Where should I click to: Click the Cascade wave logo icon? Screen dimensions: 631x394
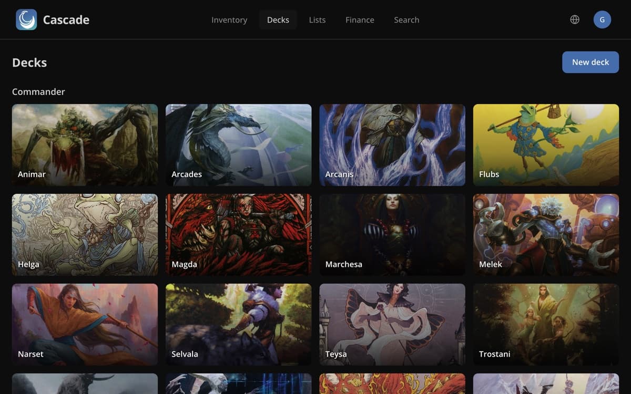(x=26, y=19)
